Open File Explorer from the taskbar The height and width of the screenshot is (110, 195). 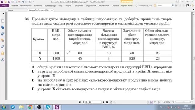point(22,107)
